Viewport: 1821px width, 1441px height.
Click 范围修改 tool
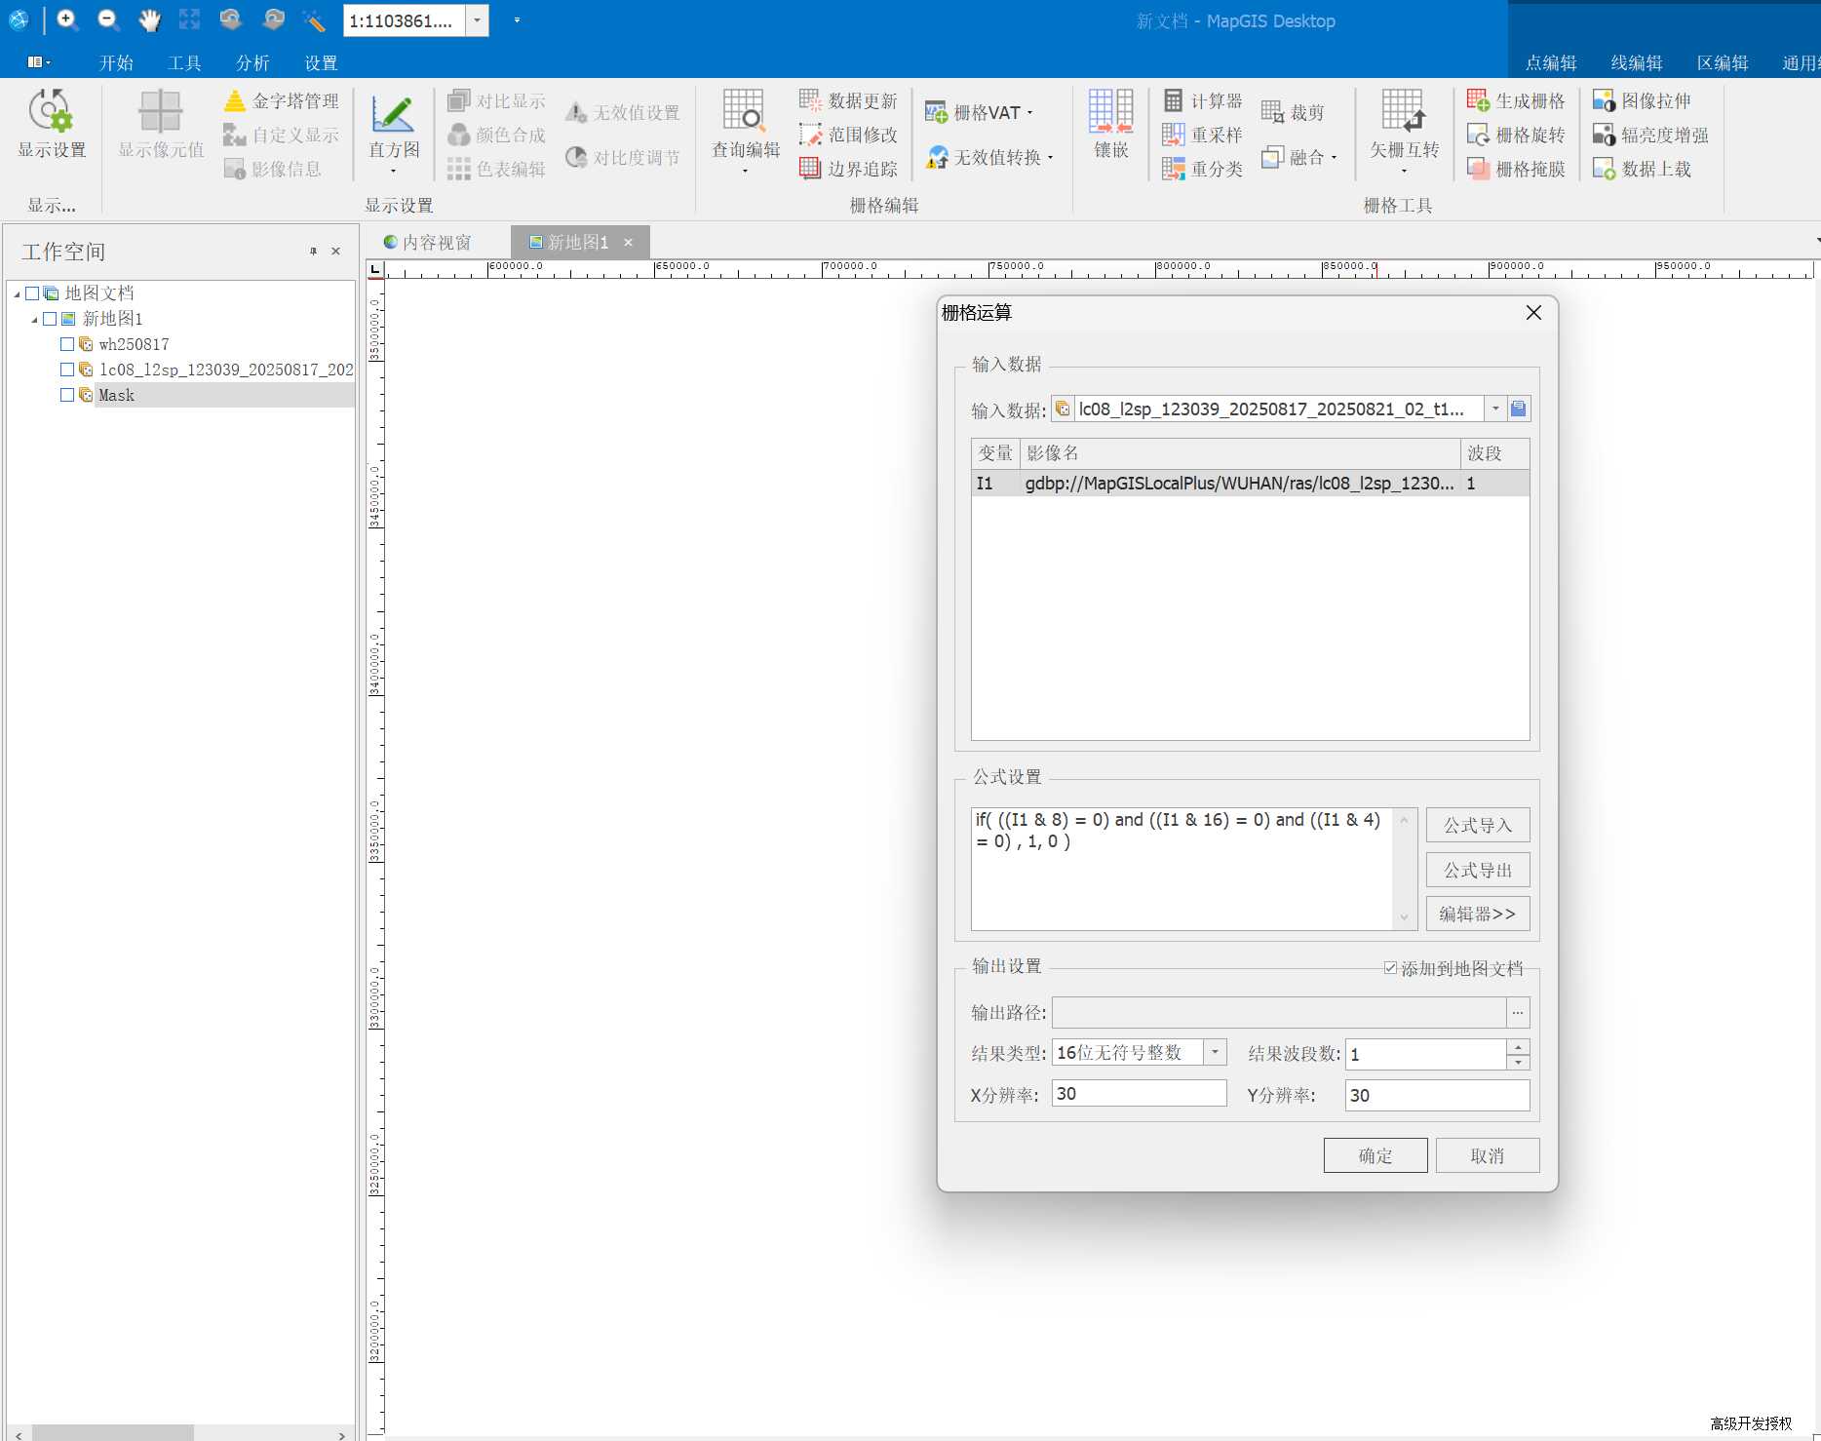849,136
